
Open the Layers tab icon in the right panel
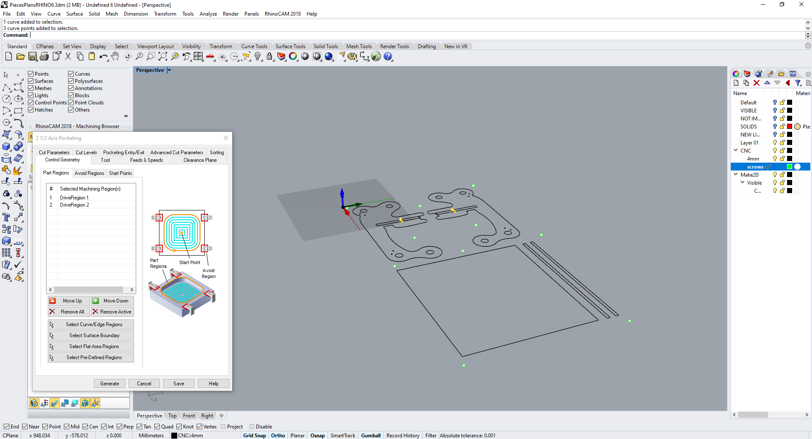click(747, 74)
